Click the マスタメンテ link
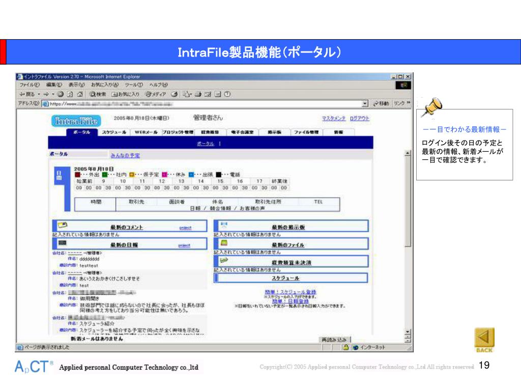 tap(334, 118)
